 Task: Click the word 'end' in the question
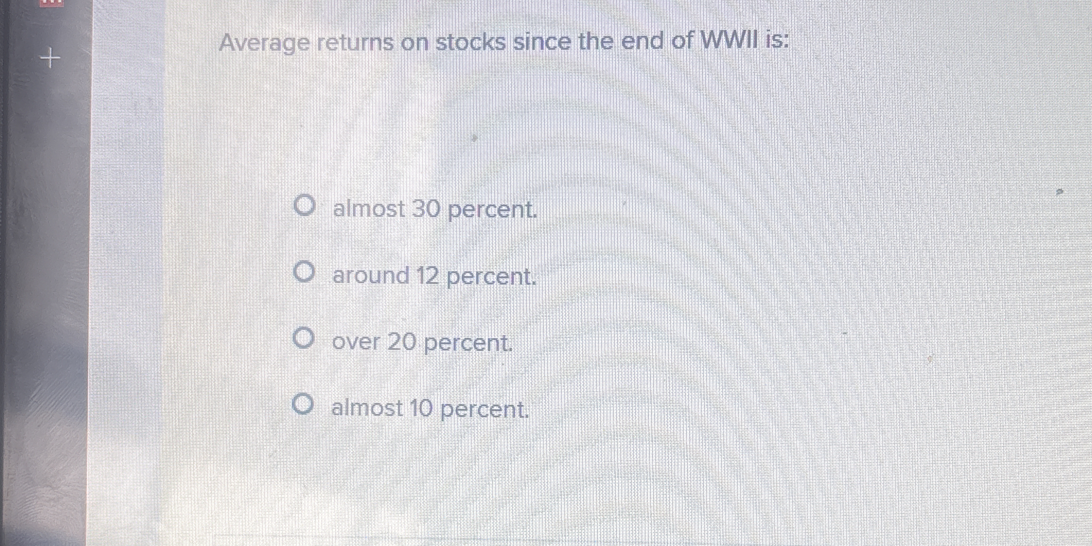(x=641, y=40)
